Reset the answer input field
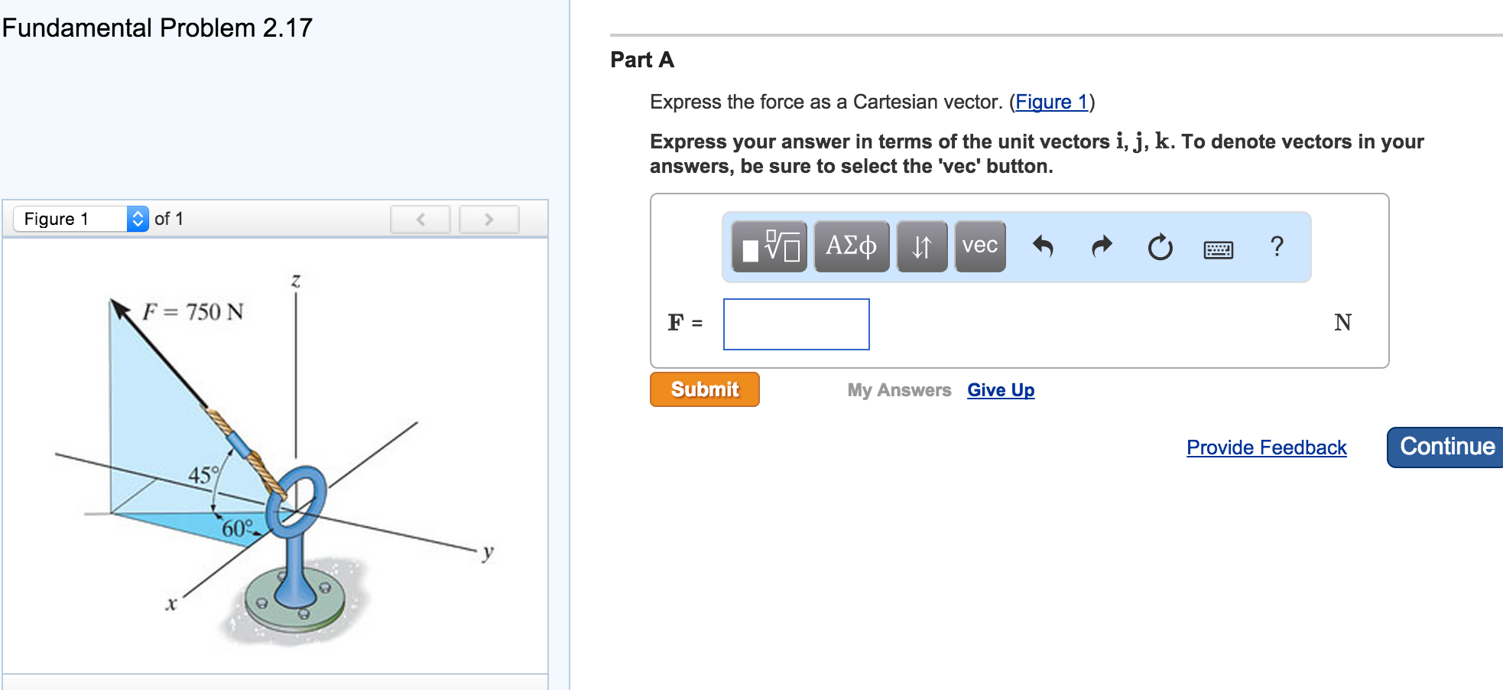 (x=1159, y=248)
